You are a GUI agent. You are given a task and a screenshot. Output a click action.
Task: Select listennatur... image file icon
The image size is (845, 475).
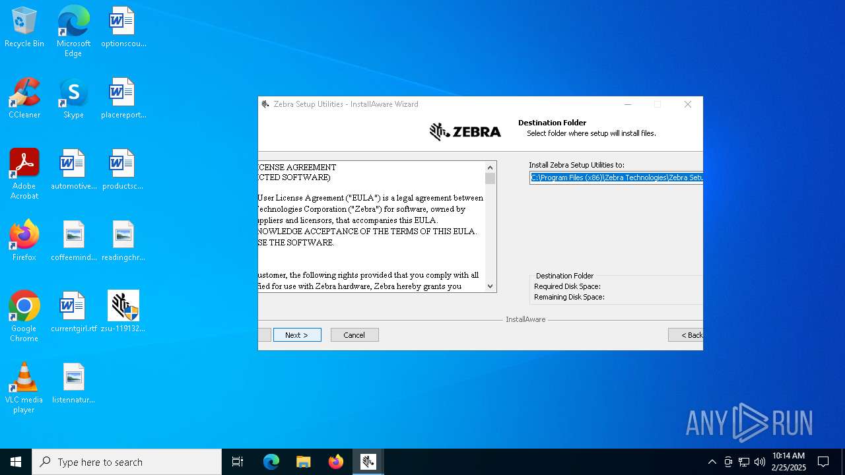73,384
